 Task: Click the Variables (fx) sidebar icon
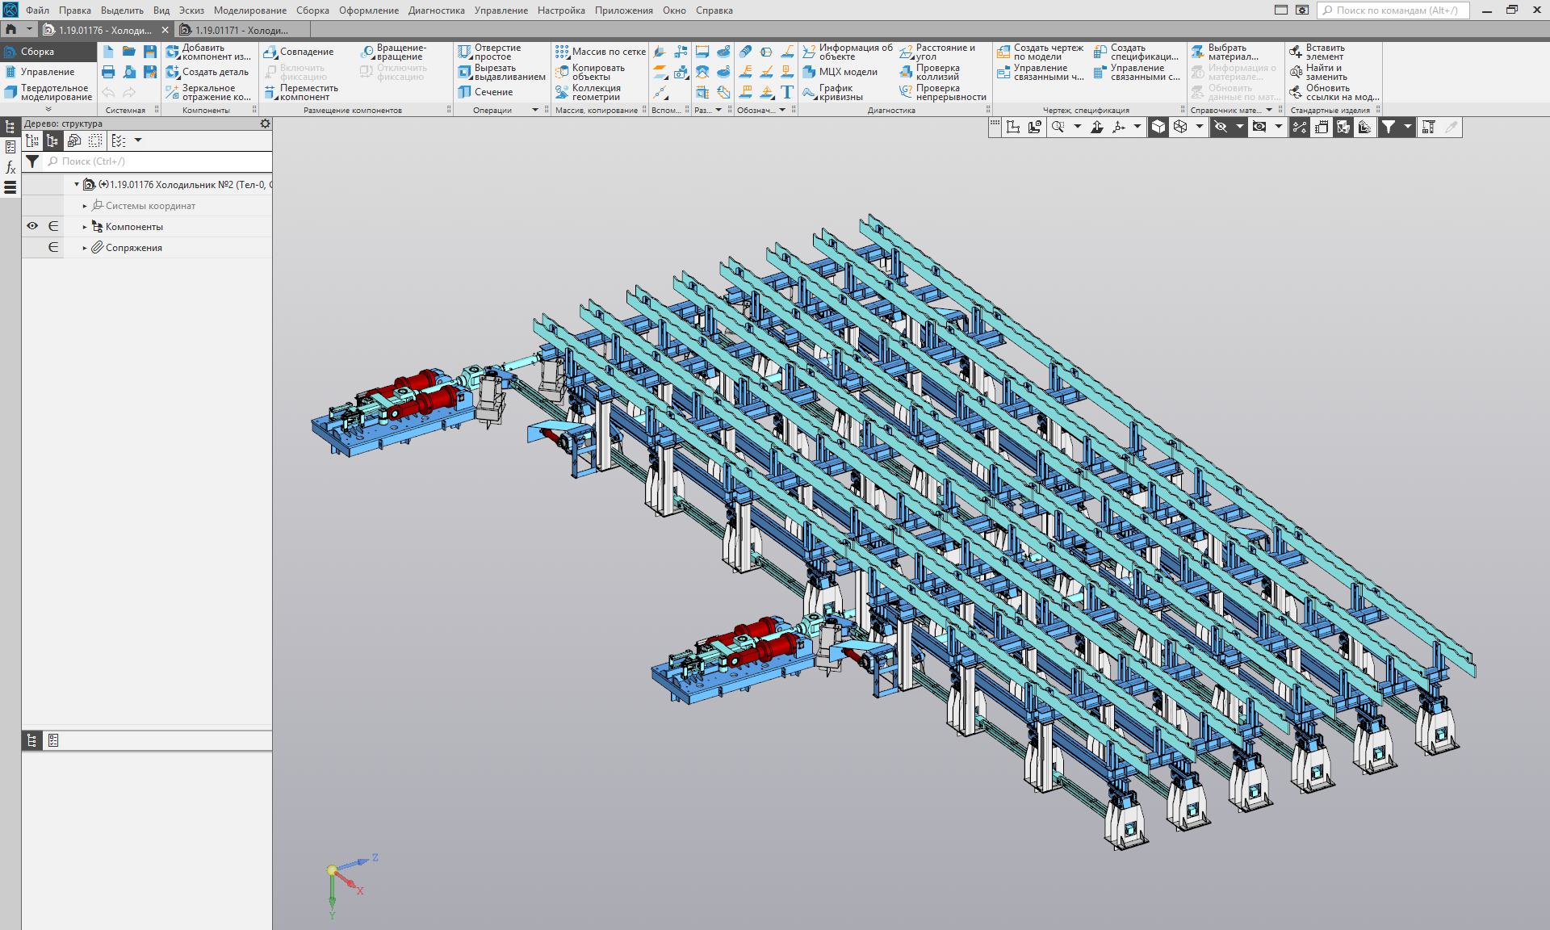(10, 167)
